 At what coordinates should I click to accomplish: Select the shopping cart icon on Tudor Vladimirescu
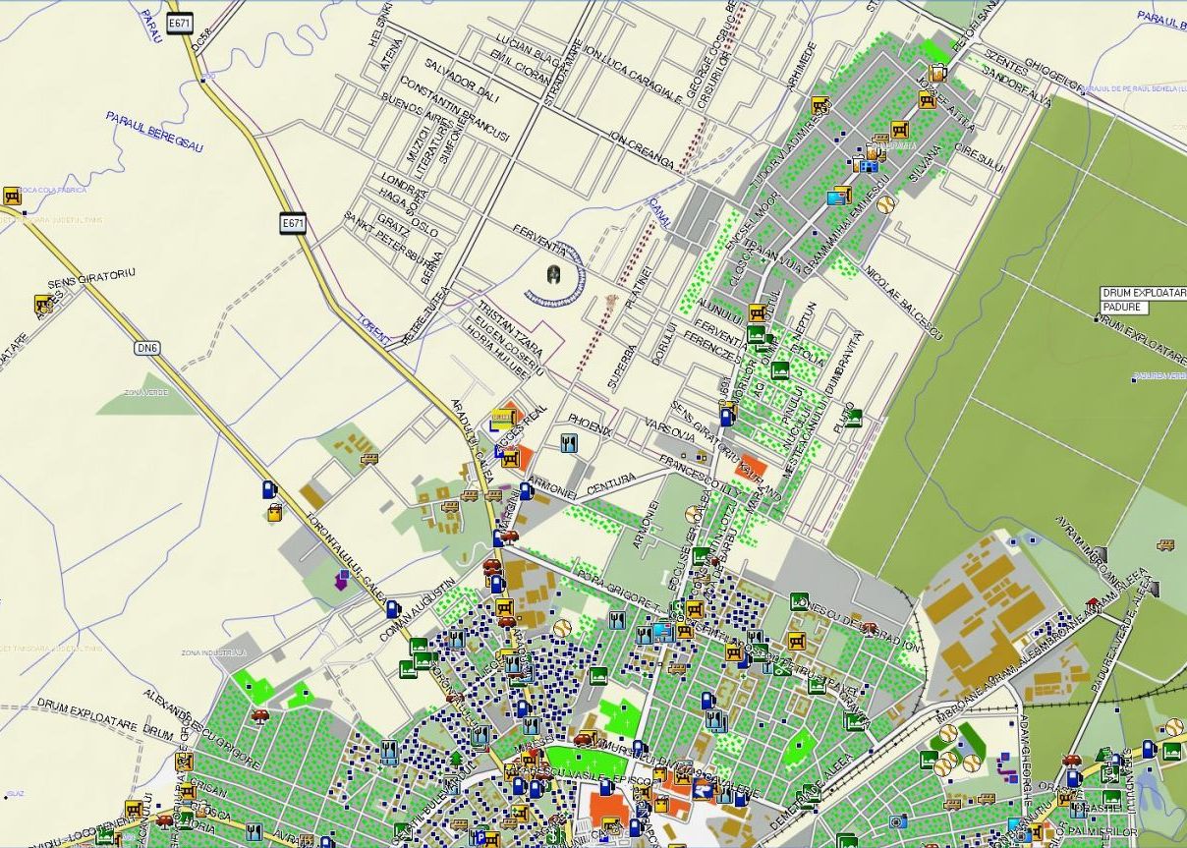click(820, 104)
